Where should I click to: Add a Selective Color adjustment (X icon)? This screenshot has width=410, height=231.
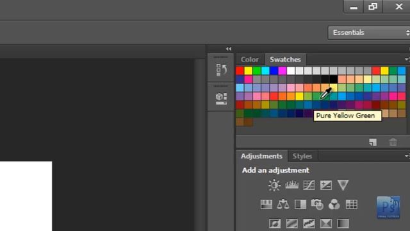[326, 223]
